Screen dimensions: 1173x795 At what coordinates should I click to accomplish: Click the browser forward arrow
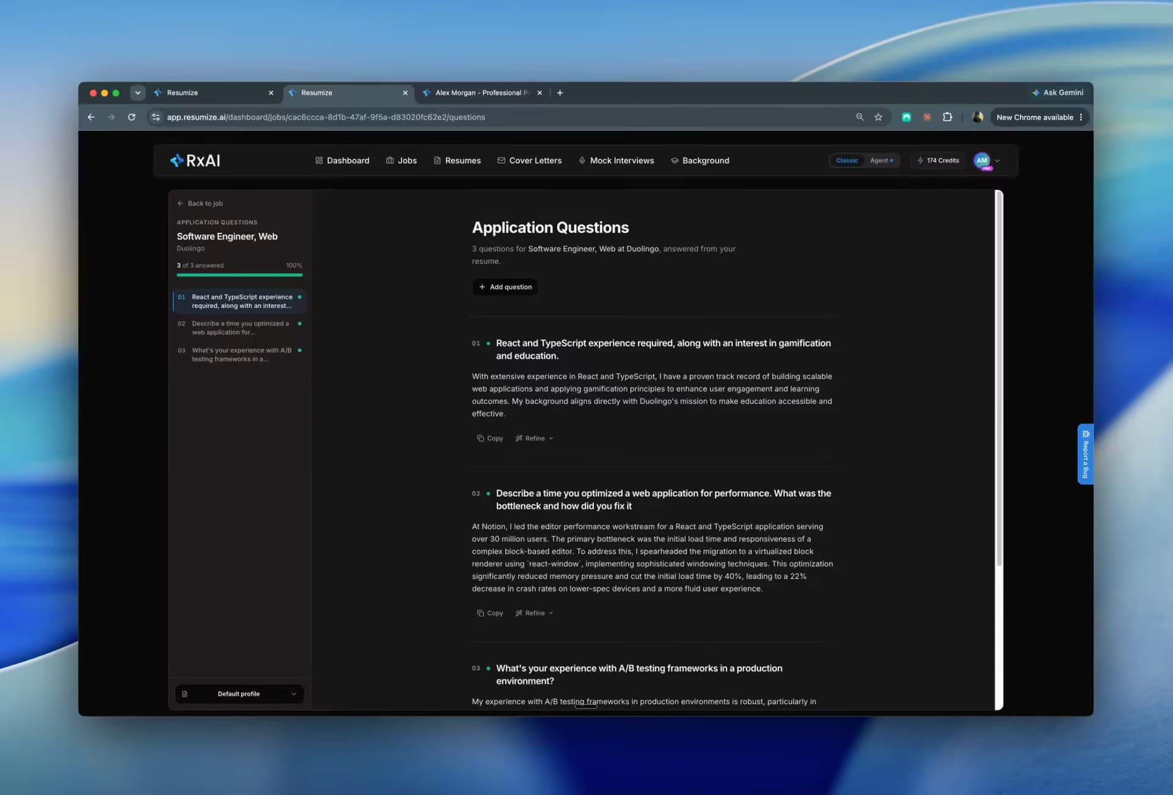coord(111,117)
